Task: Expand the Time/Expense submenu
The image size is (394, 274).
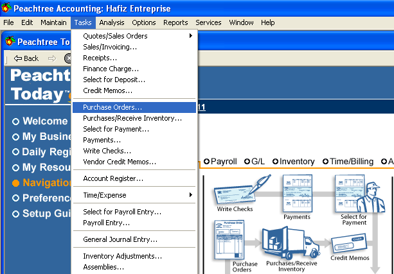Action: tap(134, 195)
